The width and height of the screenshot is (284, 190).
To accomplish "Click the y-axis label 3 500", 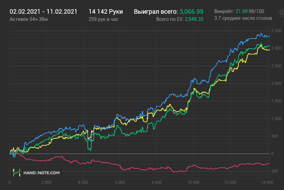I will pos(276,31).
